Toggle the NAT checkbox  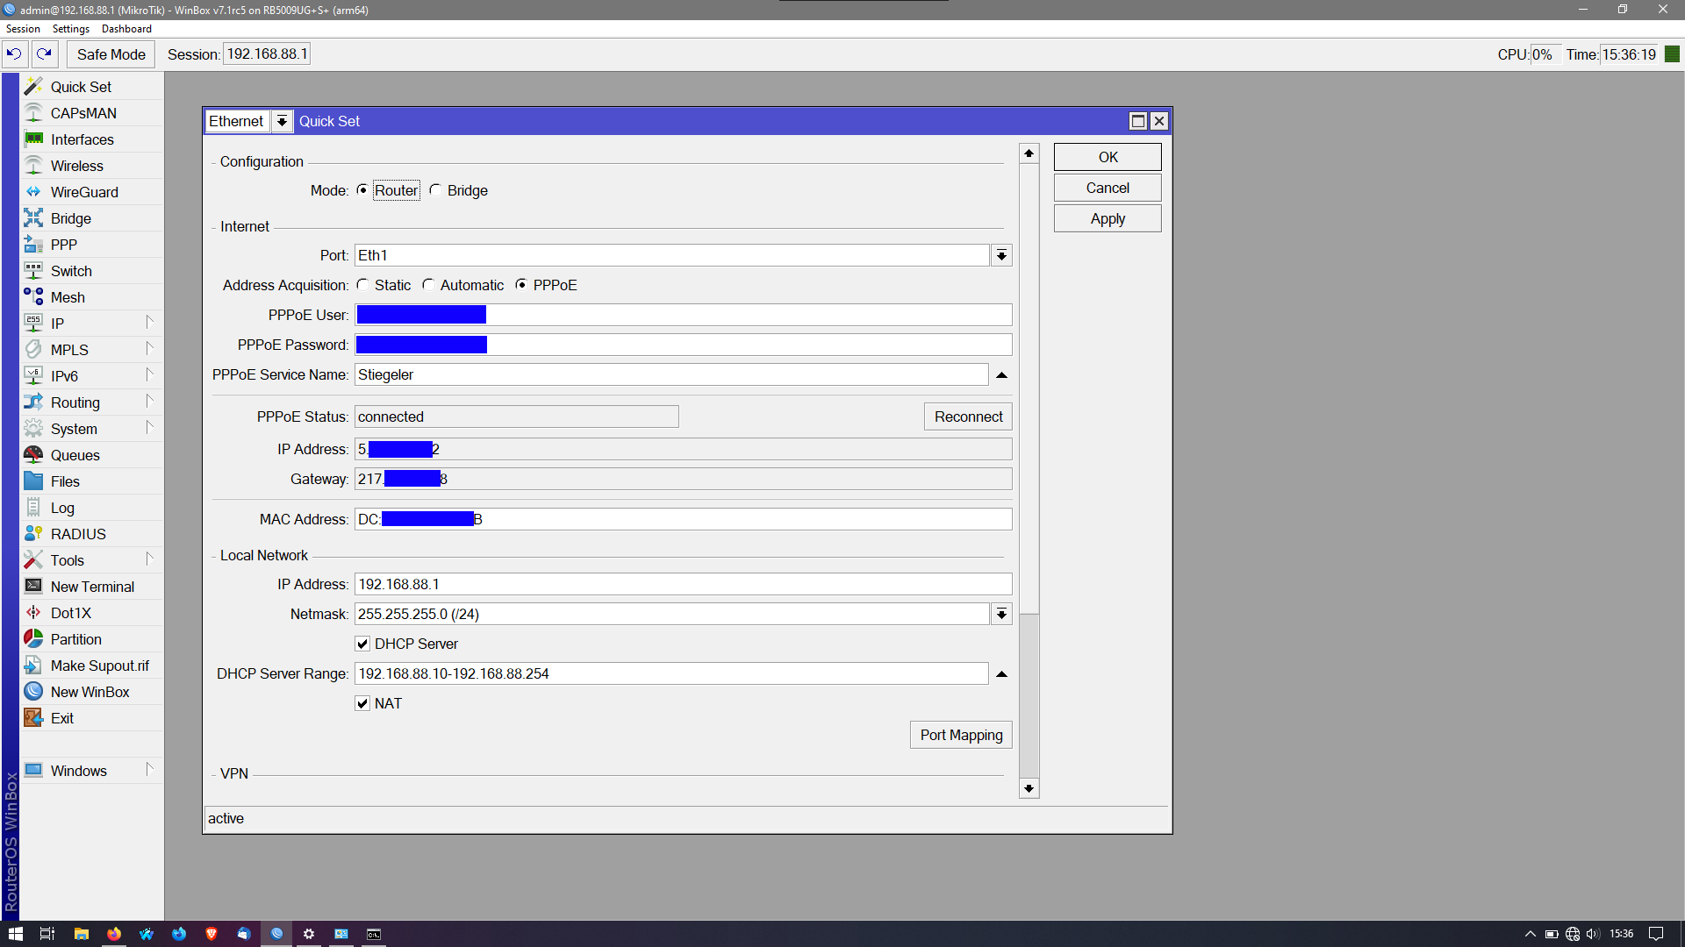pos(362,703)
